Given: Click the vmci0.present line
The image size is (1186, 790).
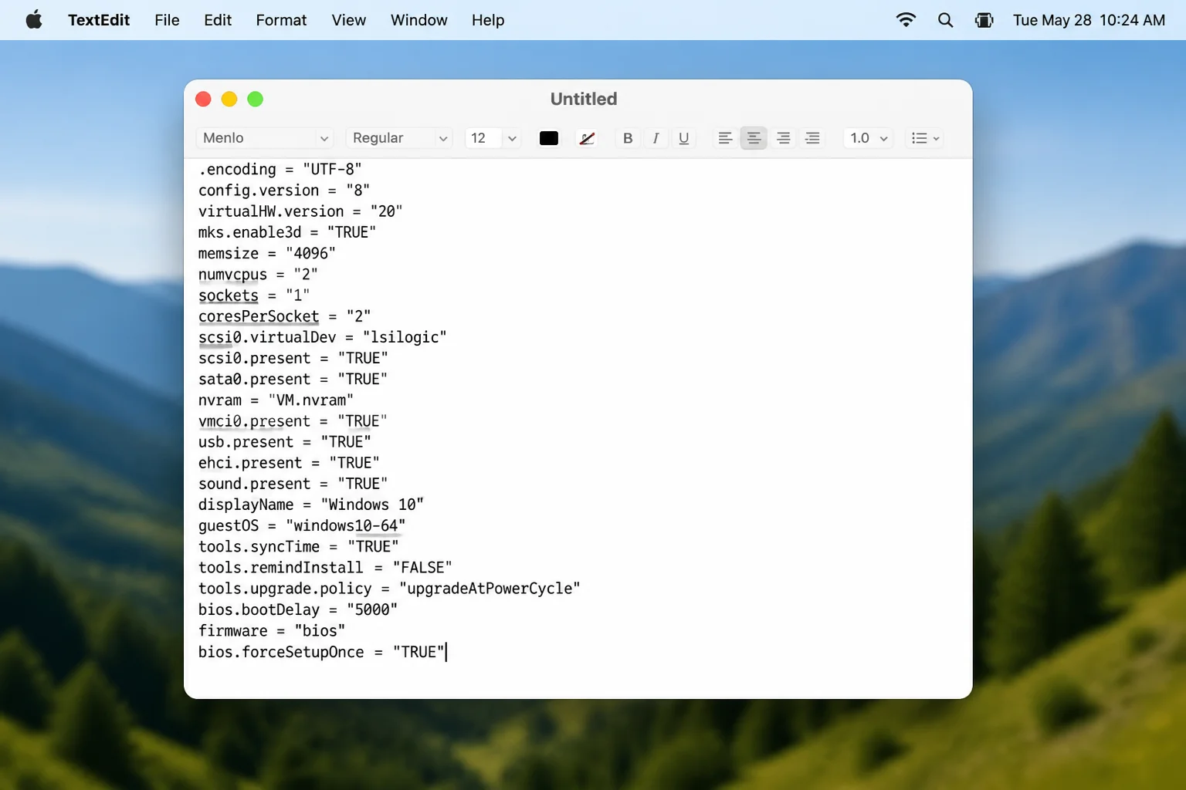Looking at the screenshot, I should pyautogui.click(x=293, y=420).
